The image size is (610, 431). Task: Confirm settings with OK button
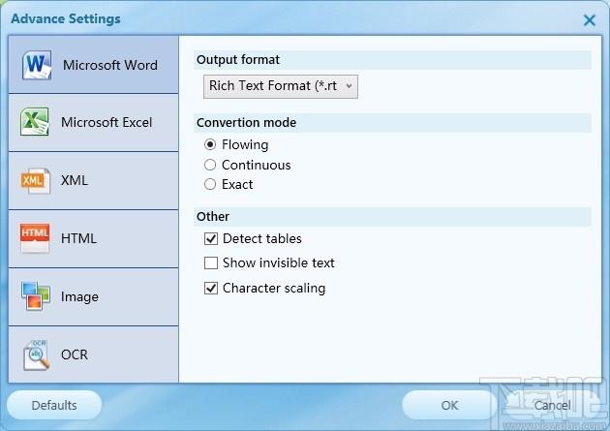click(449, 405)
